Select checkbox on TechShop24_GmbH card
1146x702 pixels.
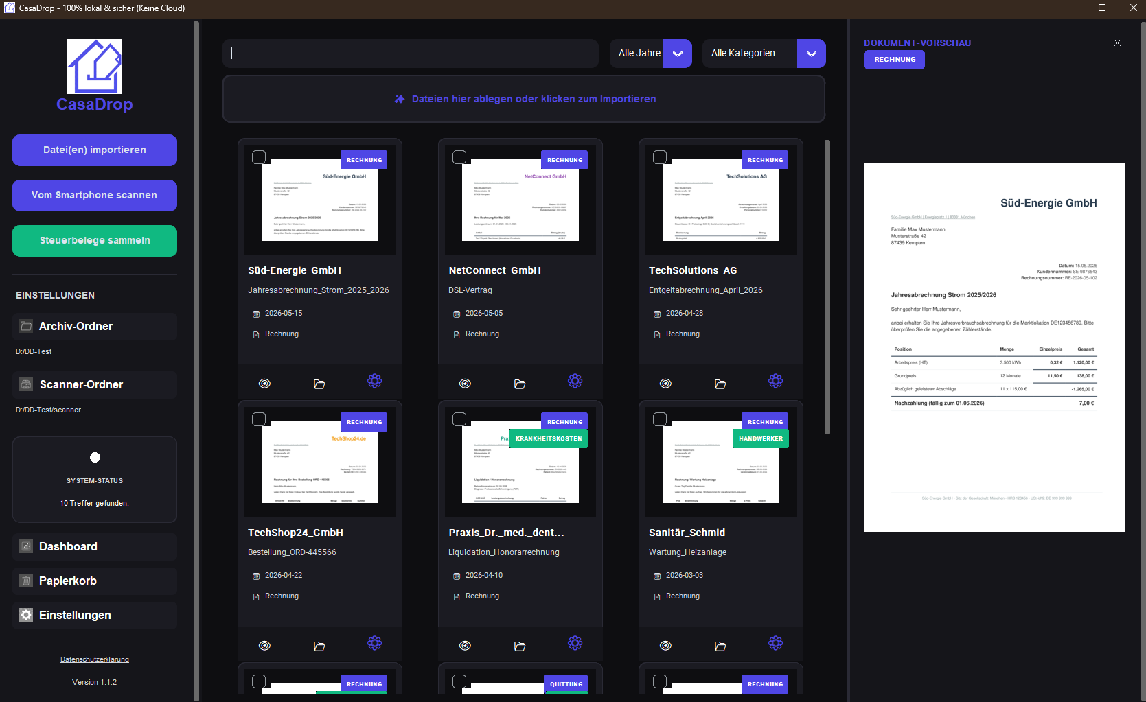click(259, 419)
